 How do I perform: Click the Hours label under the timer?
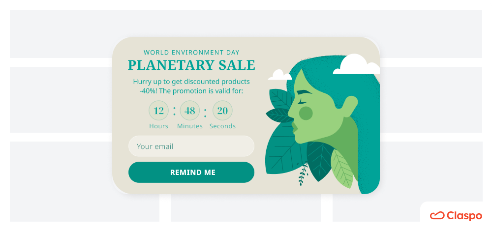[x=159, y=126]
